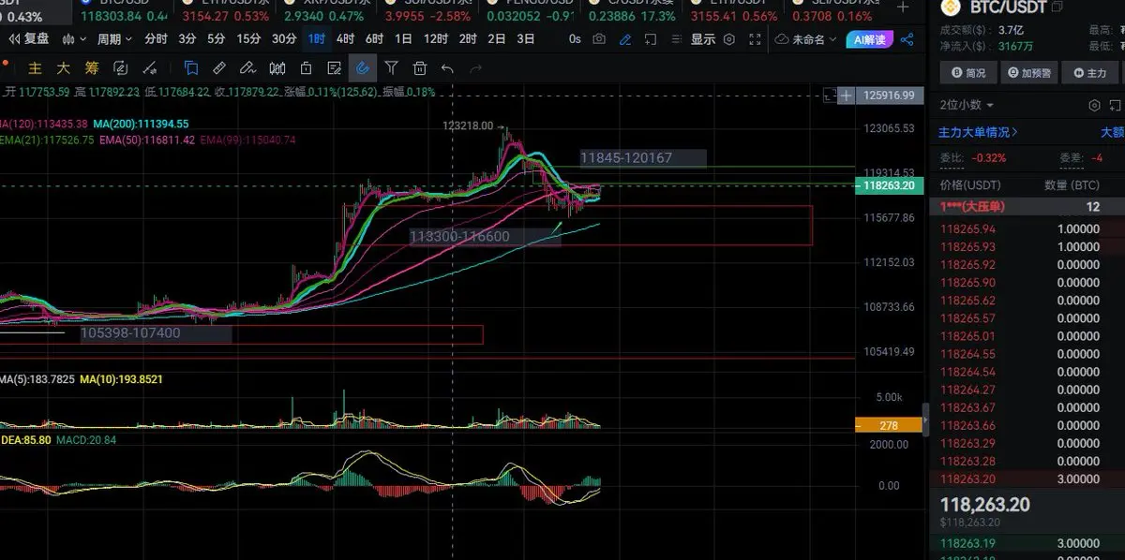Image resolution: width=1125 pixels, height=560 pixels.
Task: Share the chart via share icon
Action: (x=907, y=39)
